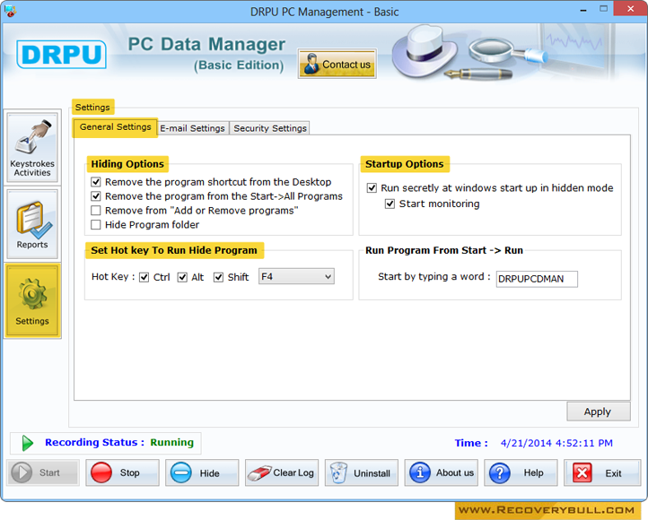
Task: Toggle the Start monitoring checkbox
Action: coord(390,204)
